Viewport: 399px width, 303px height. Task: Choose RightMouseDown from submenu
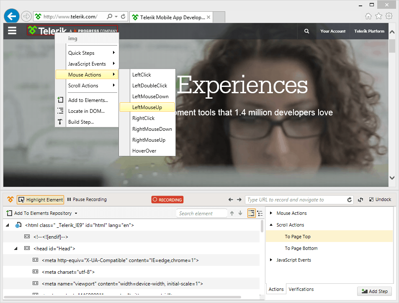(148, 129)
